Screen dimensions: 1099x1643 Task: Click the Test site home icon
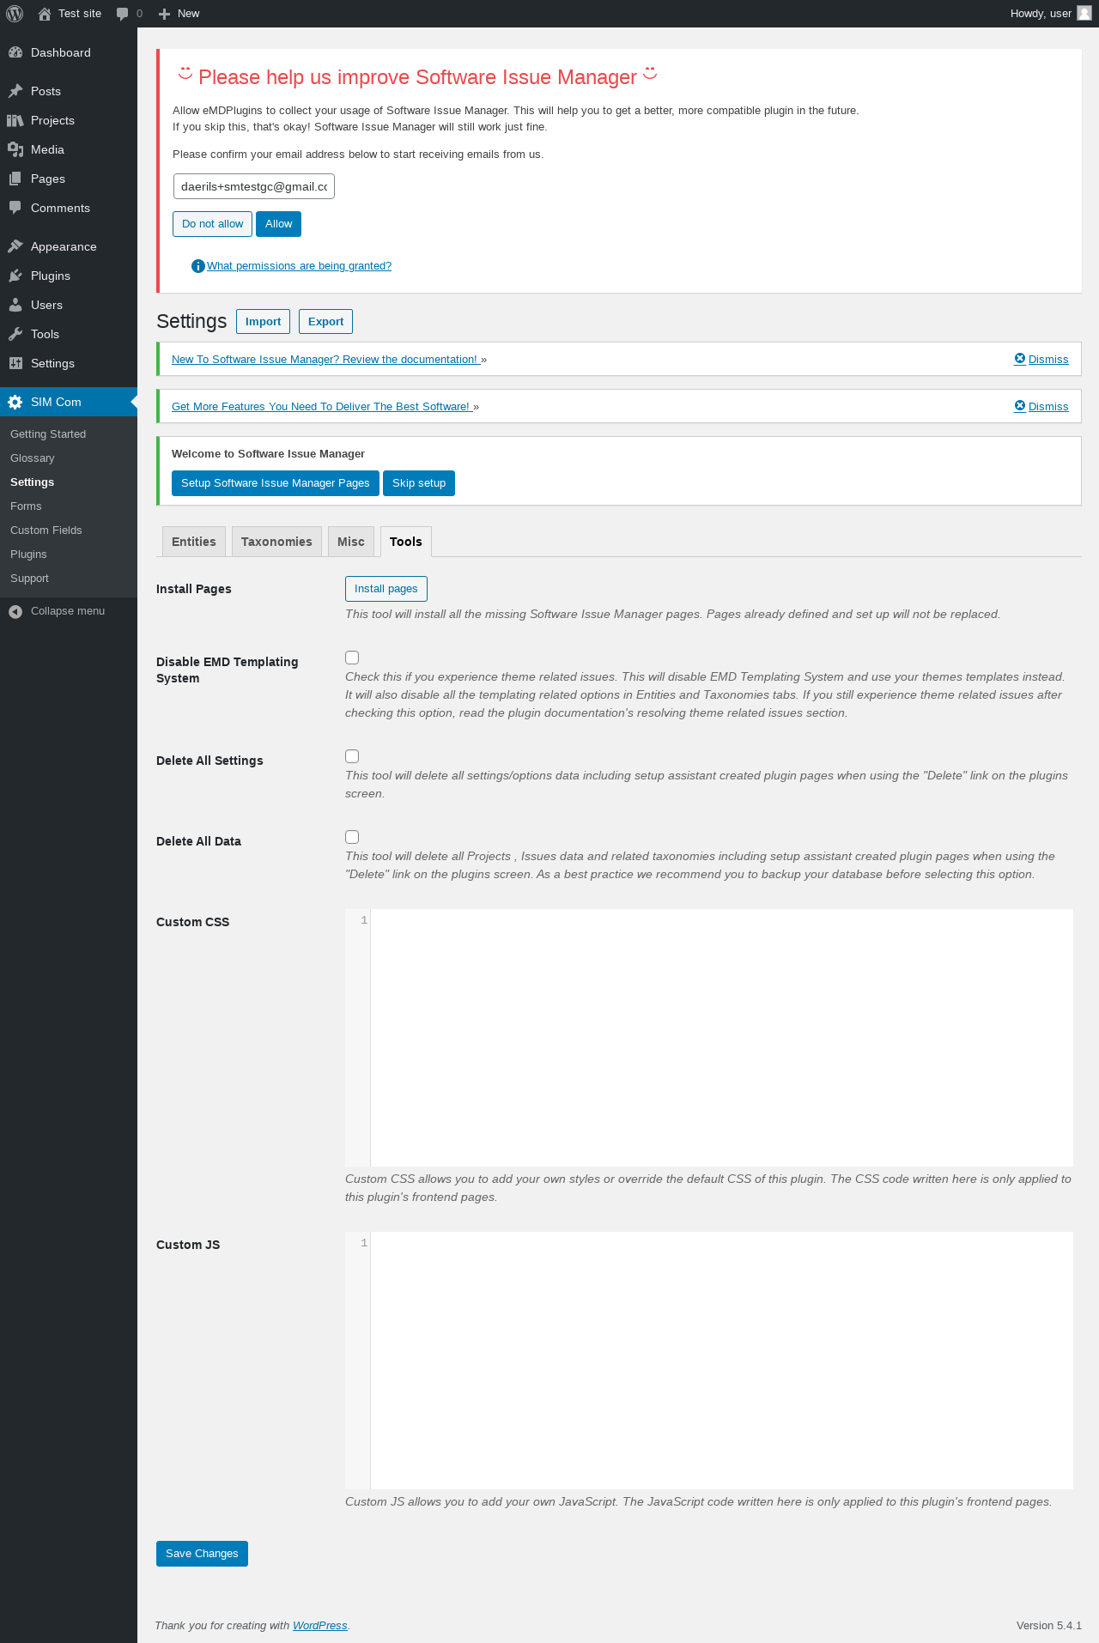click(x=45, y=14)
